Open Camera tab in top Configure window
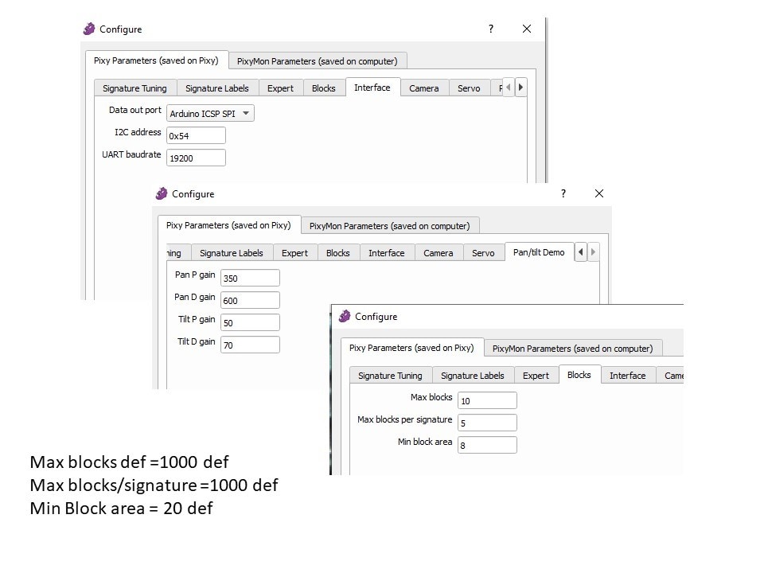The height and width of the screenshot is (573, 764). (424, 88)
